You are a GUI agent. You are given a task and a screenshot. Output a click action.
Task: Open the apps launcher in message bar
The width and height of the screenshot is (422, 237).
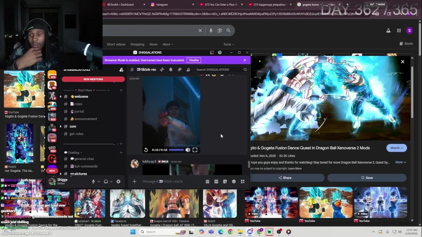click(243, 181)
